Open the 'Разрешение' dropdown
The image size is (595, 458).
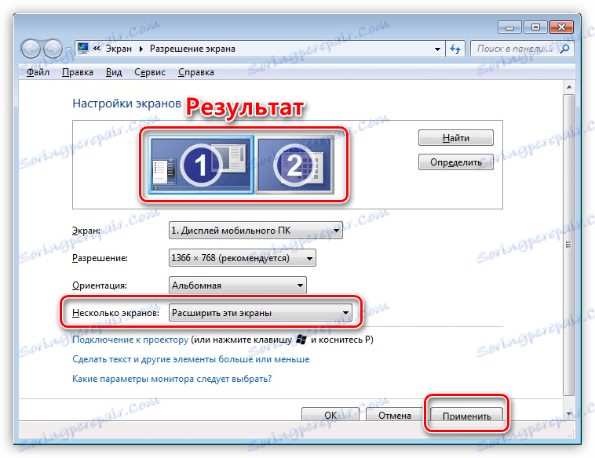point(242,258)
